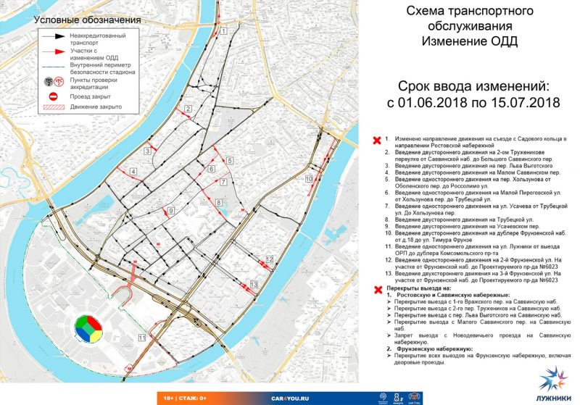
Task: Click the red metro M beside marker 8
Action: pyautogui.click(x=243, y=210)
